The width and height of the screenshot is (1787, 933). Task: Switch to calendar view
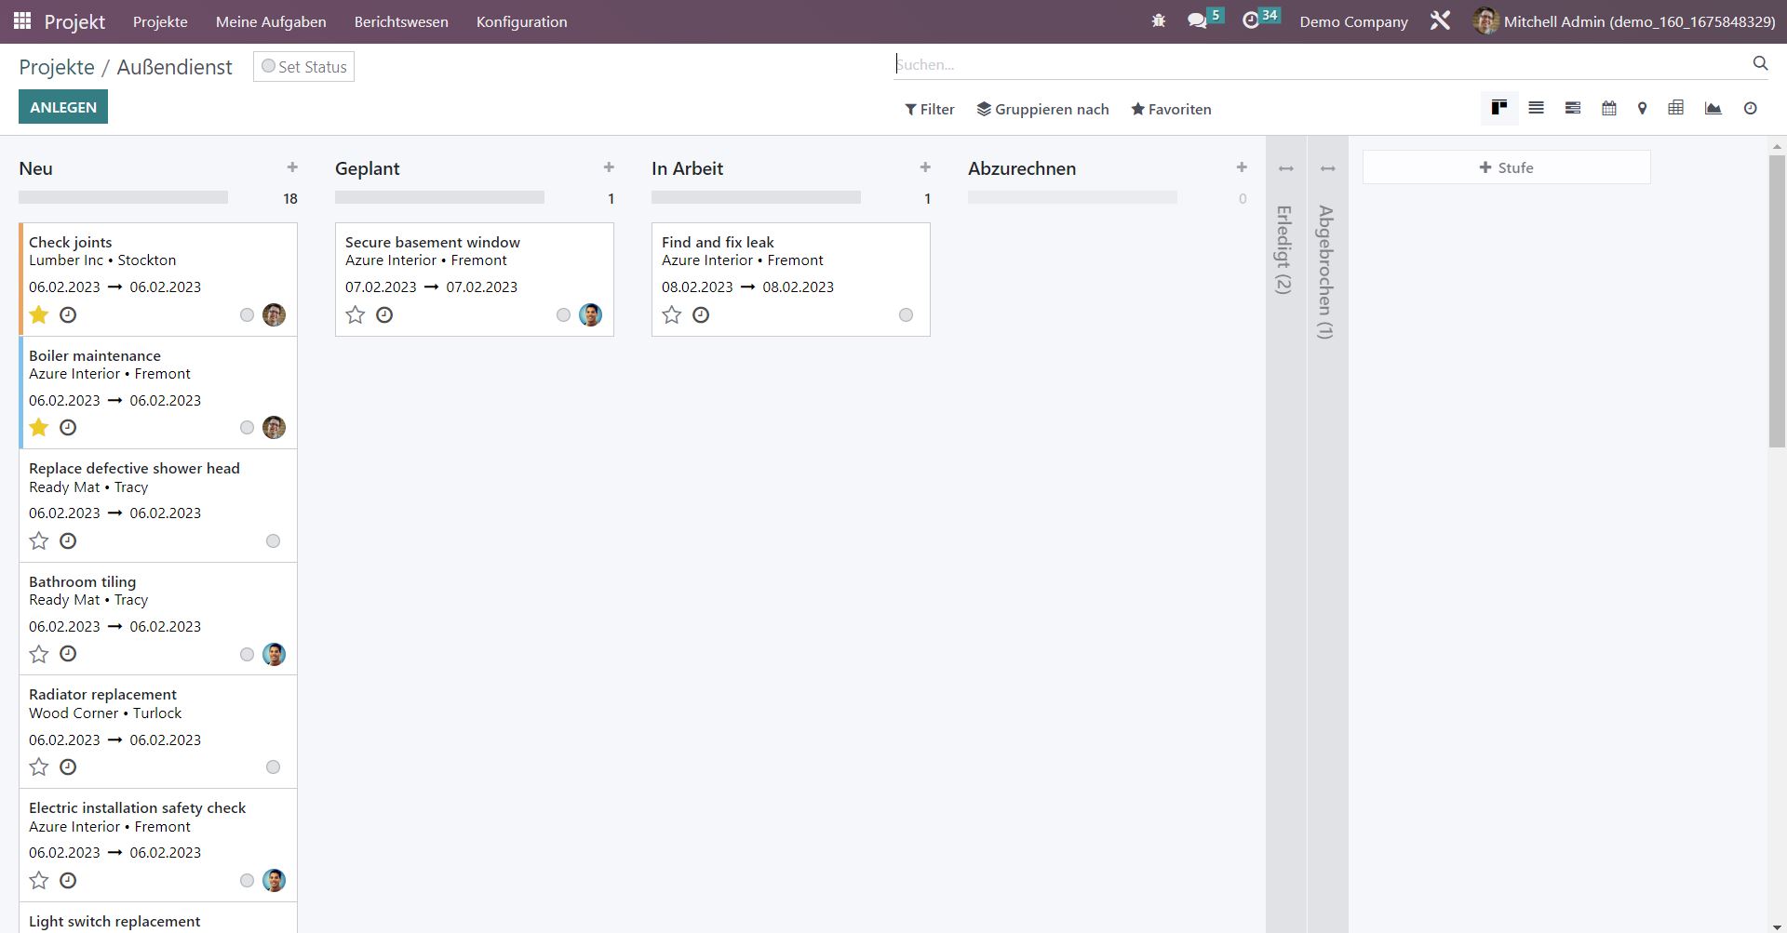click(x=1608, y=109)
